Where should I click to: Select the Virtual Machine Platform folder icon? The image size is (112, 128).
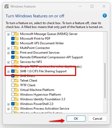pos(17,90)
